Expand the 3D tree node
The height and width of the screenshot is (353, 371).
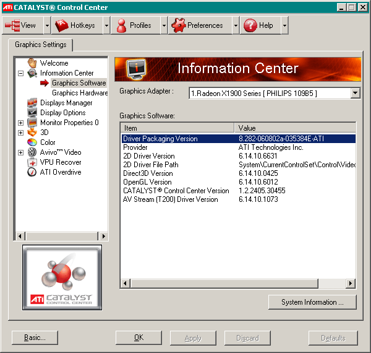click(21, 133)
